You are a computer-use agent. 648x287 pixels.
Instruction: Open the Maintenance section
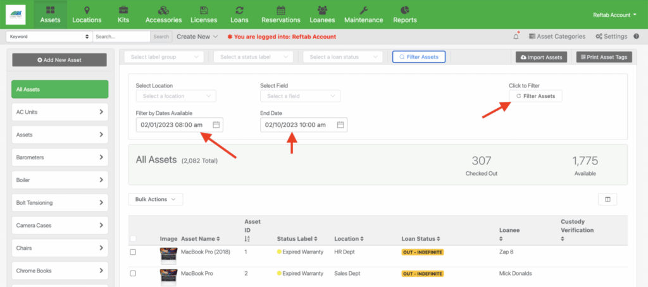[x=364, y=15]
